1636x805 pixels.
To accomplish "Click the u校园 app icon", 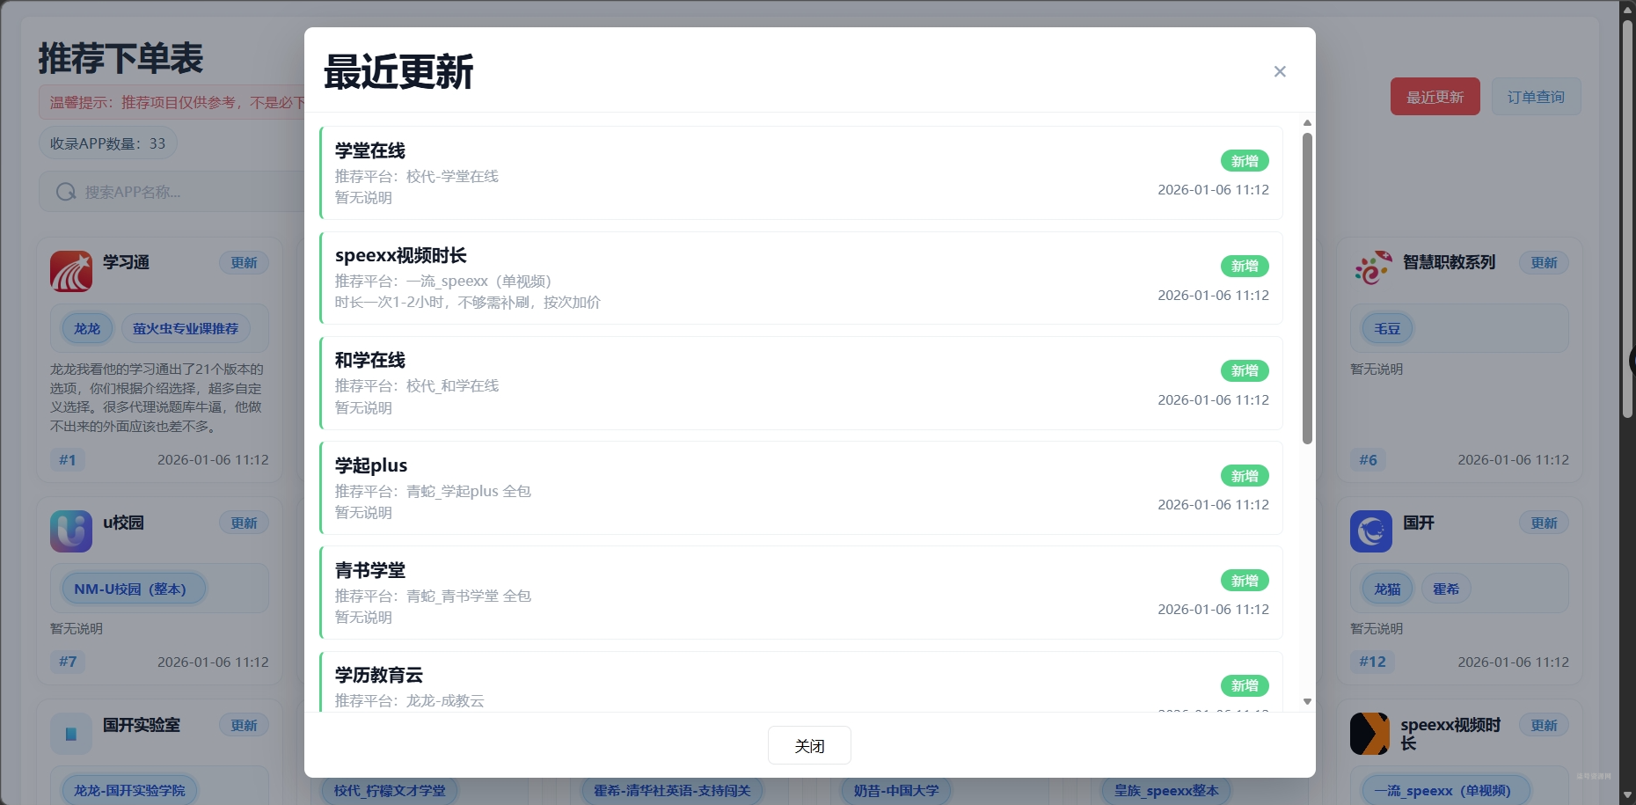I will pyautogui.click(x=70, y=531).
